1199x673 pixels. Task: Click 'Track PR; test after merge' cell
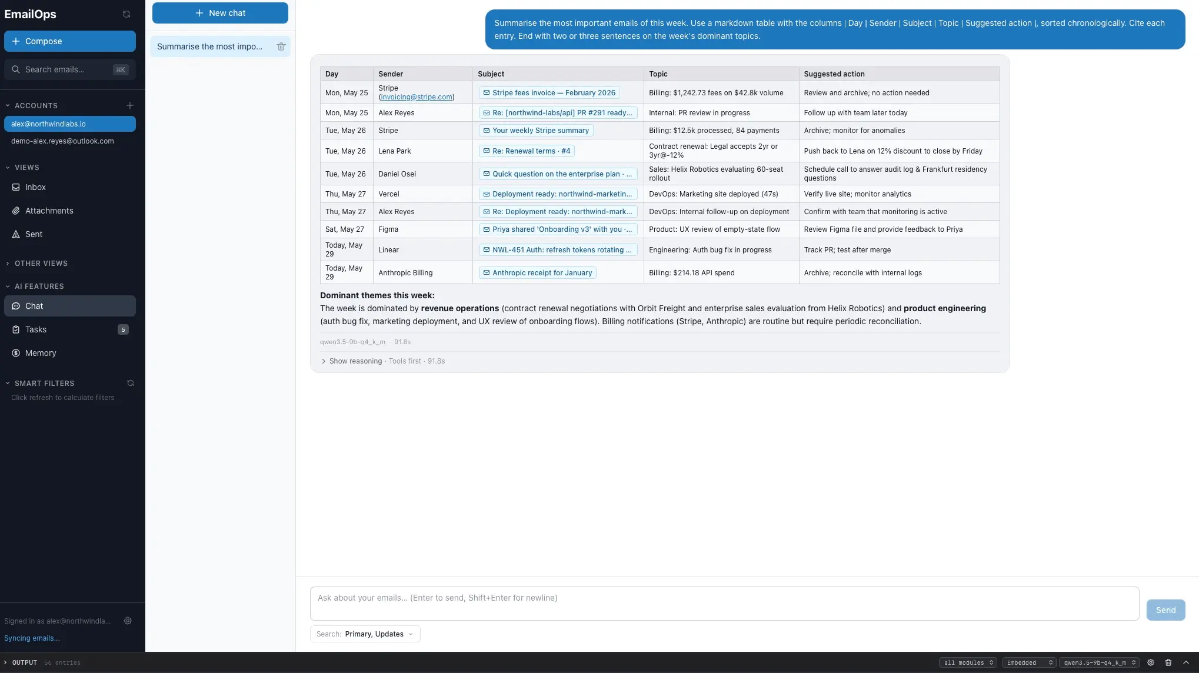899,250
